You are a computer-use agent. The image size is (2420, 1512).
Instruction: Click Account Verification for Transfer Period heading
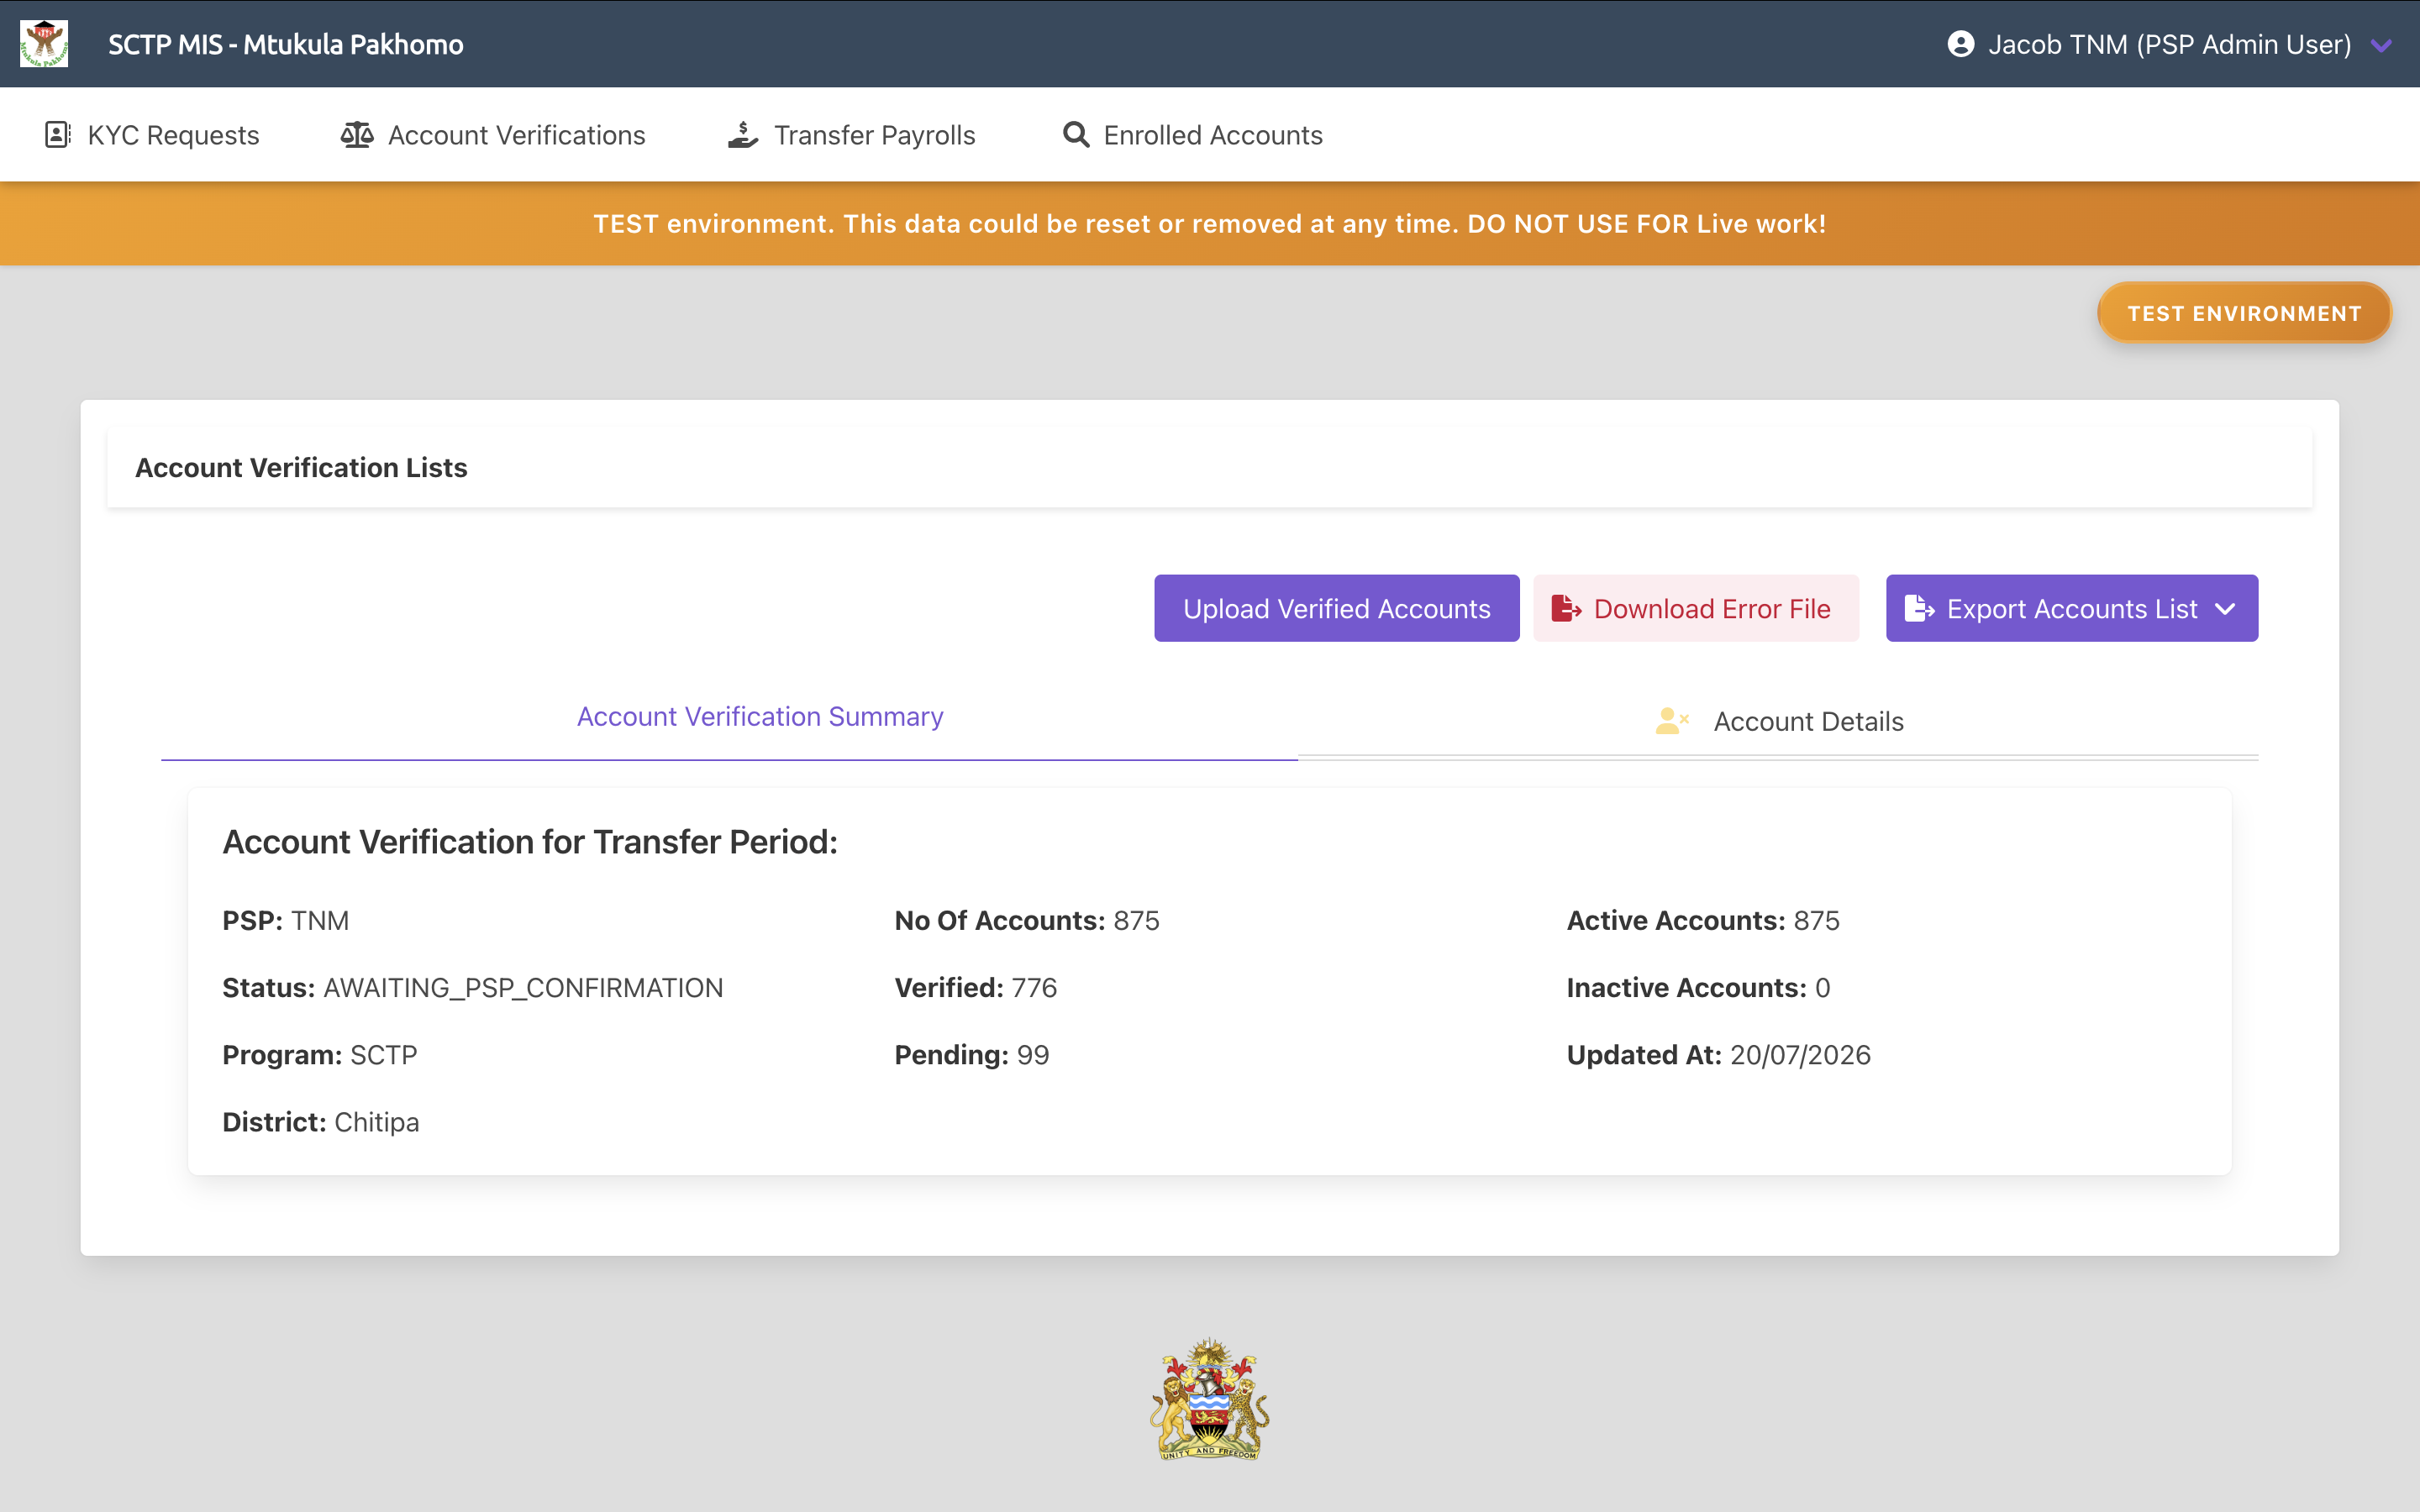pos(530,842)
